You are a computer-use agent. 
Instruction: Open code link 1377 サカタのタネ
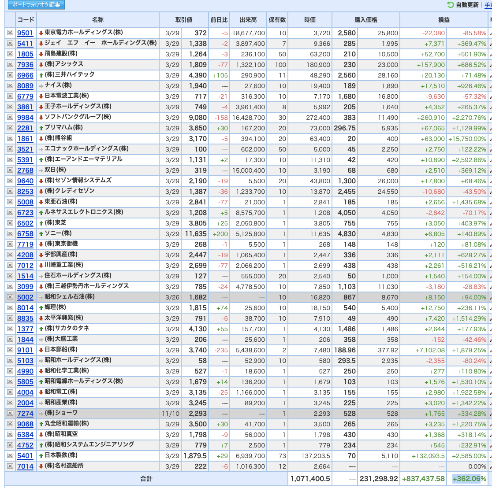pos(25,329)
